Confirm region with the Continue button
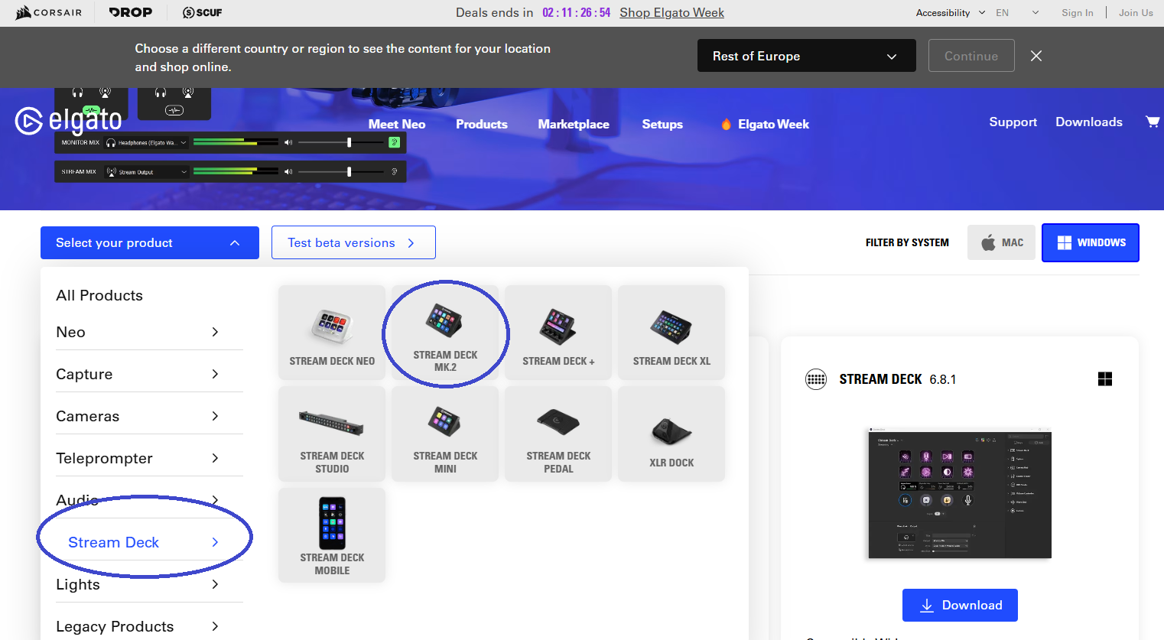The width and height of the screenshot is (1164, 640). point(971,56)
